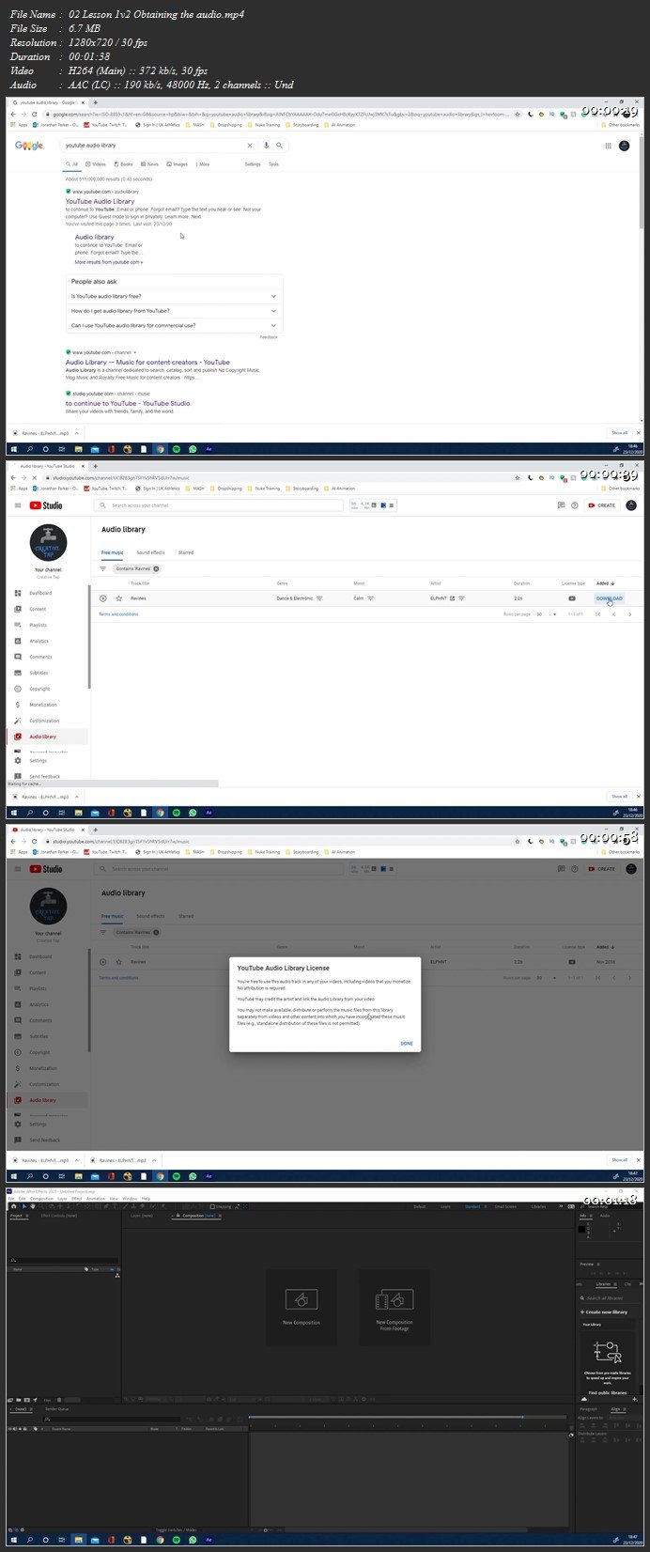The image size is (650, 1552).
Task: Click 'Find public libraries' in After Effects
Action: coord(607,1393)
